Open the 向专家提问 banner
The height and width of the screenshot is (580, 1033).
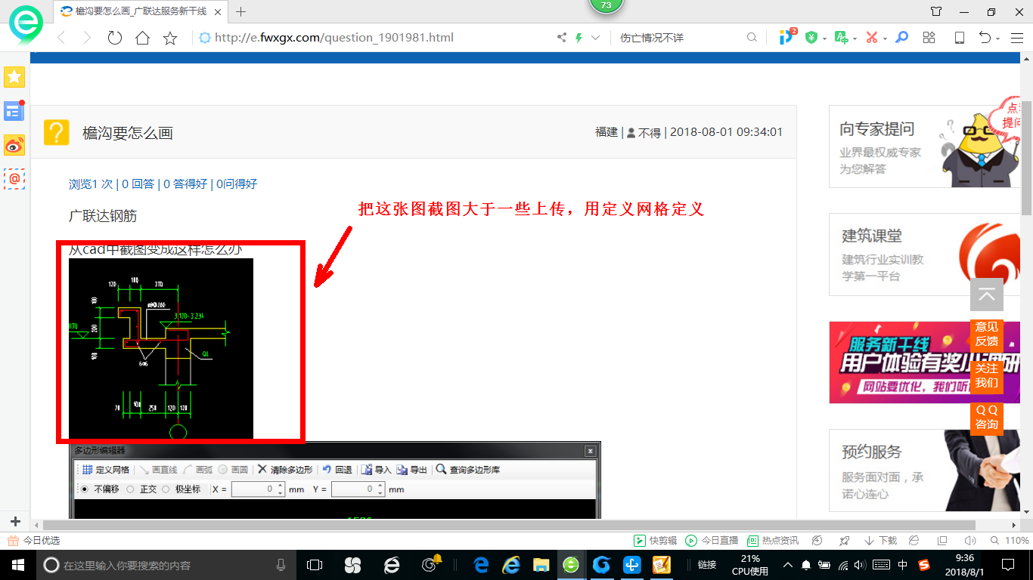tap(925, 147)
